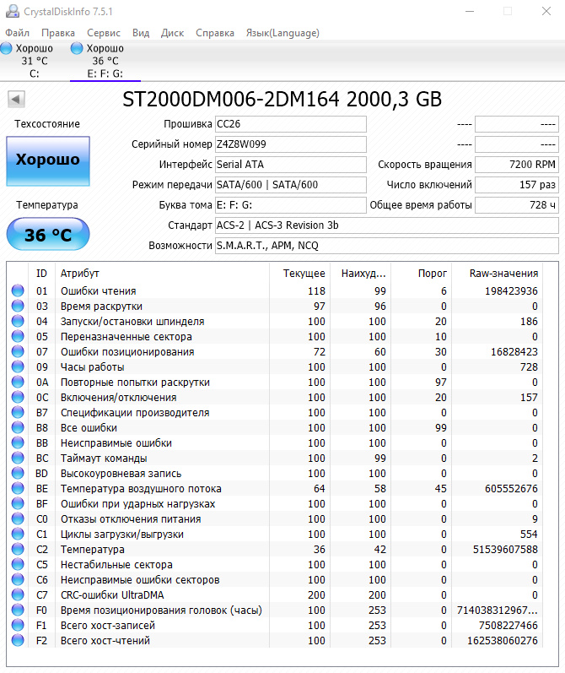The width and height of the screenshot is (565, 673).
Task: Click status circle of row 04 Запуски/остановки шпинделя
Action: pyautogui.click(x=18, y=321)
